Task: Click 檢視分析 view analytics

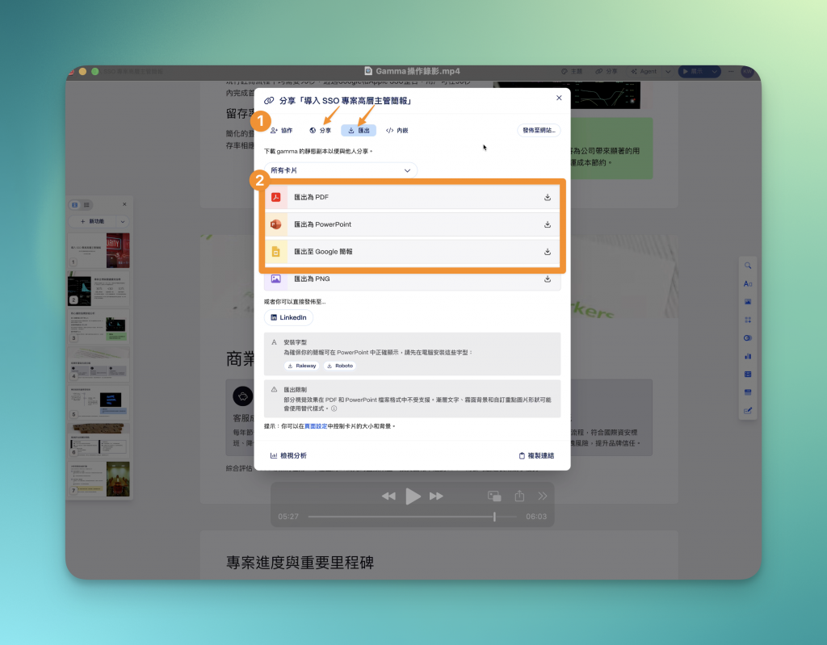Action: (288, 455)
